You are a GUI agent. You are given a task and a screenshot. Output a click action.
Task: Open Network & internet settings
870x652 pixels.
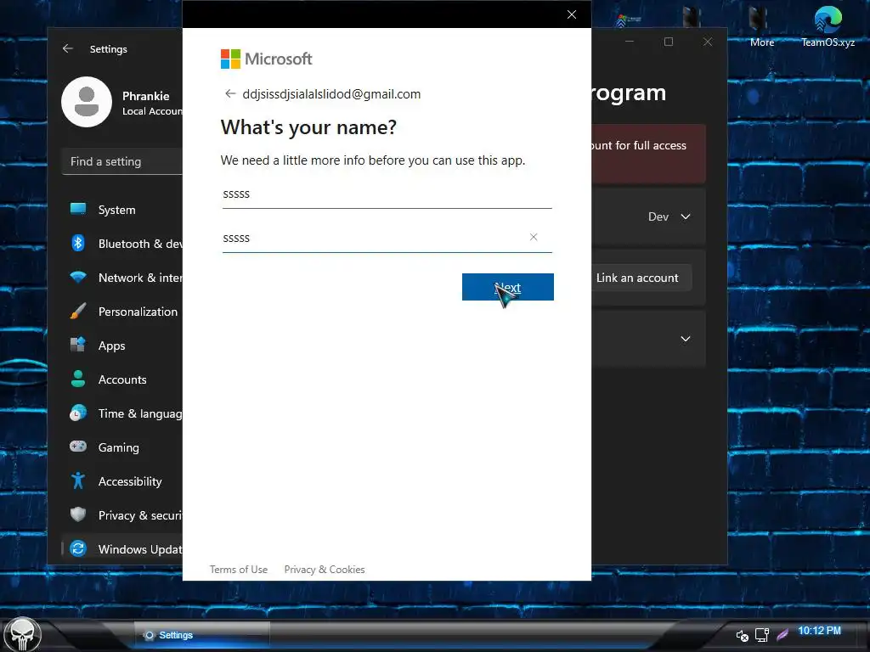click(122, 278)
